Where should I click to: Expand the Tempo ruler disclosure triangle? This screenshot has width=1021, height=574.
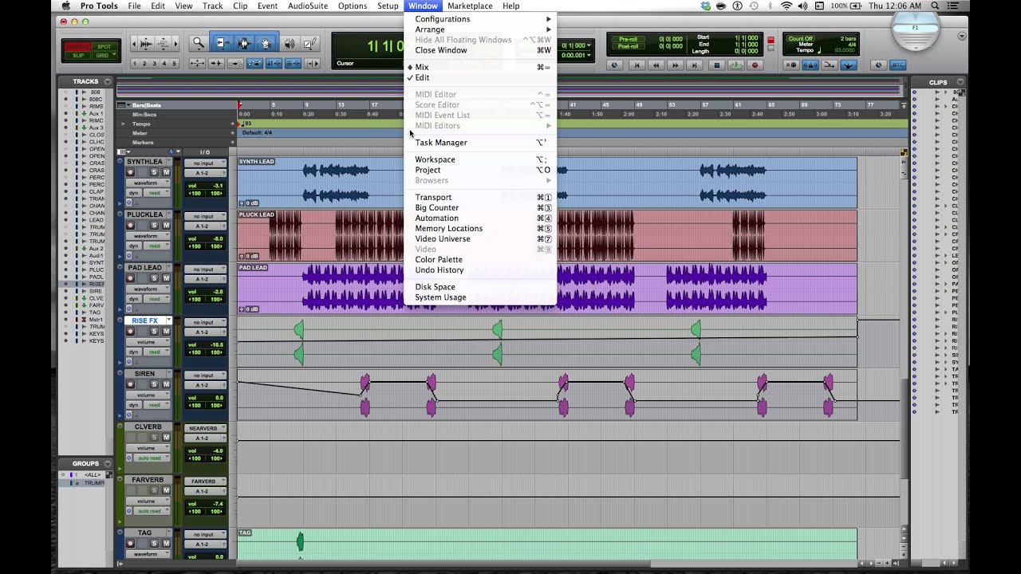123,124
